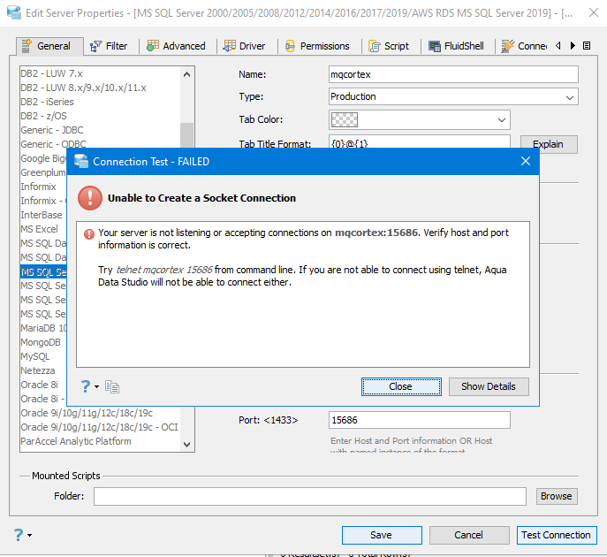Open the help icon at window bottom left
This screenshot has height=557, width=607.
pyautogui.click(x=19, y=535)
